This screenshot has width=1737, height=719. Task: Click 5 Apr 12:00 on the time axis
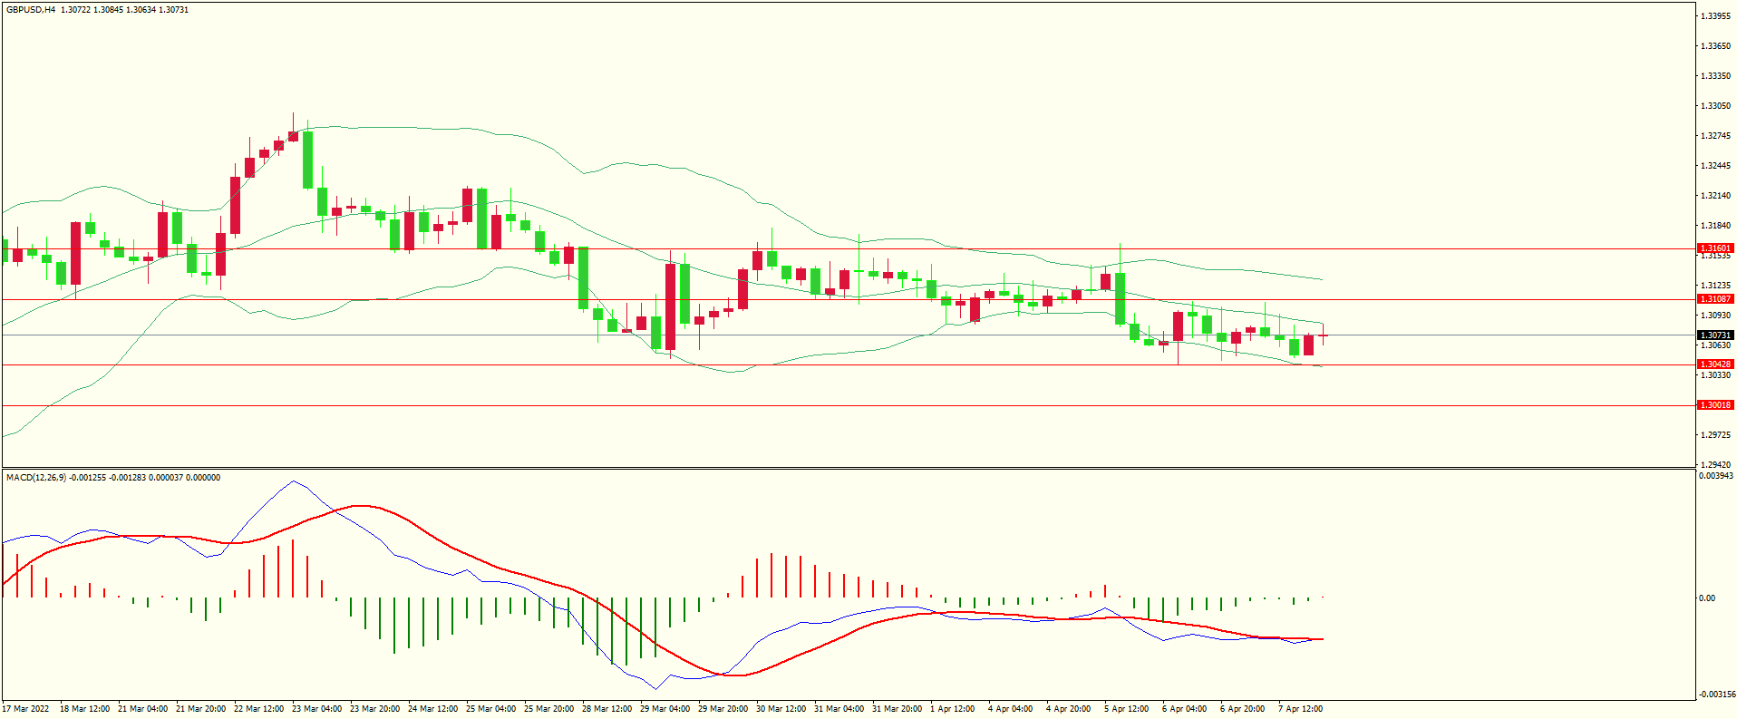point(1126,709)
